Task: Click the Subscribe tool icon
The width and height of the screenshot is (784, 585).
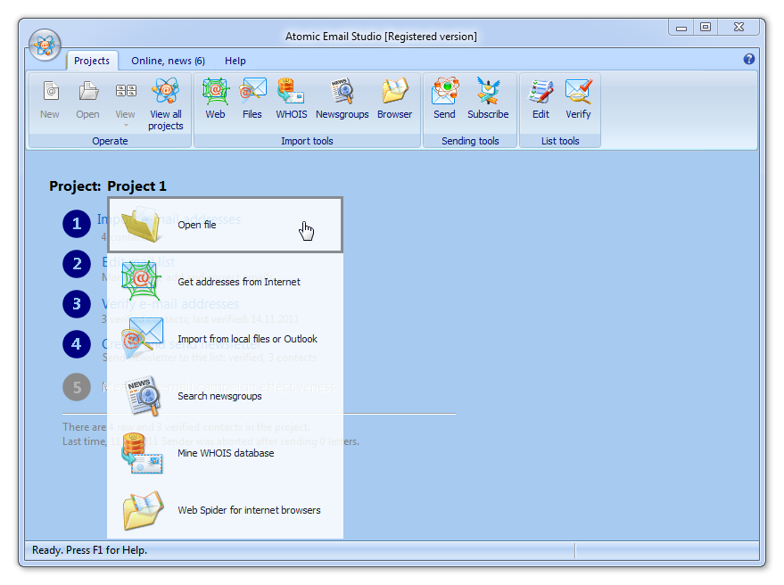Action: [488, 98]
